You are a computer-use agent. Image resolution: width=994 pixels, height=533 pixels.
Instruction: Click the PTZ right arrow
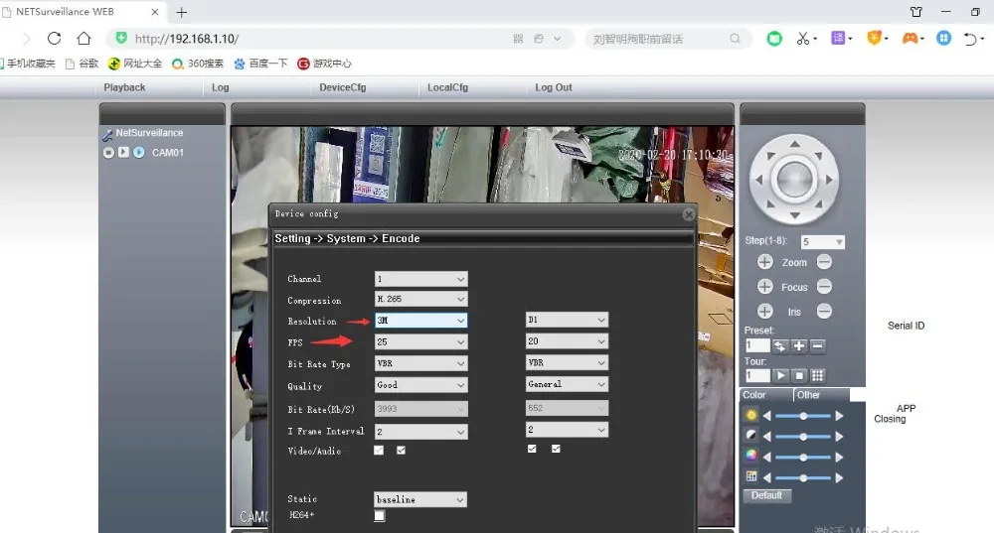(x=829, y=180)
